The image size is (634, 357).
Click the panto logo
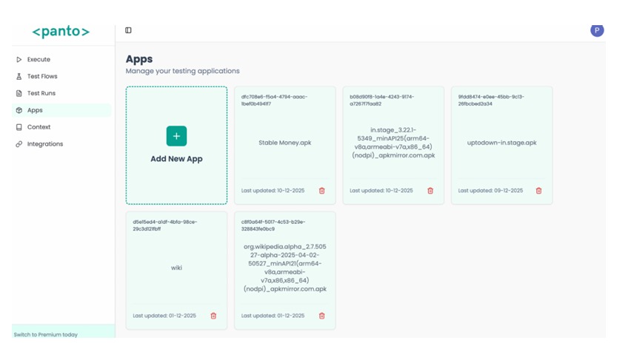61,32
